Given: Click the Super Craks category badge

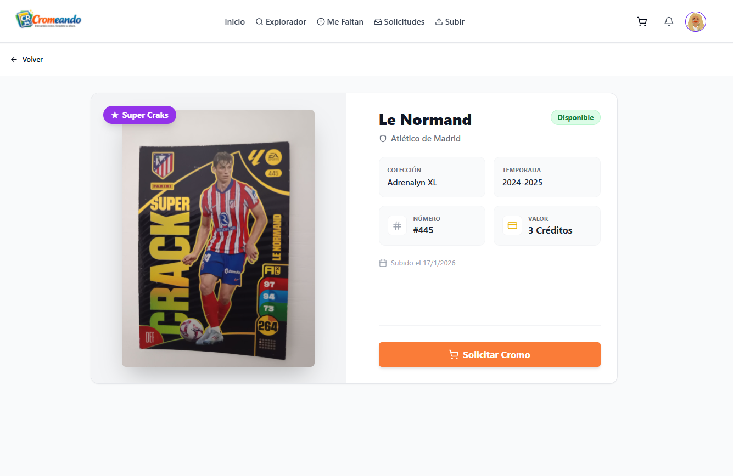Looking at the screenshot, I should 139,115.
